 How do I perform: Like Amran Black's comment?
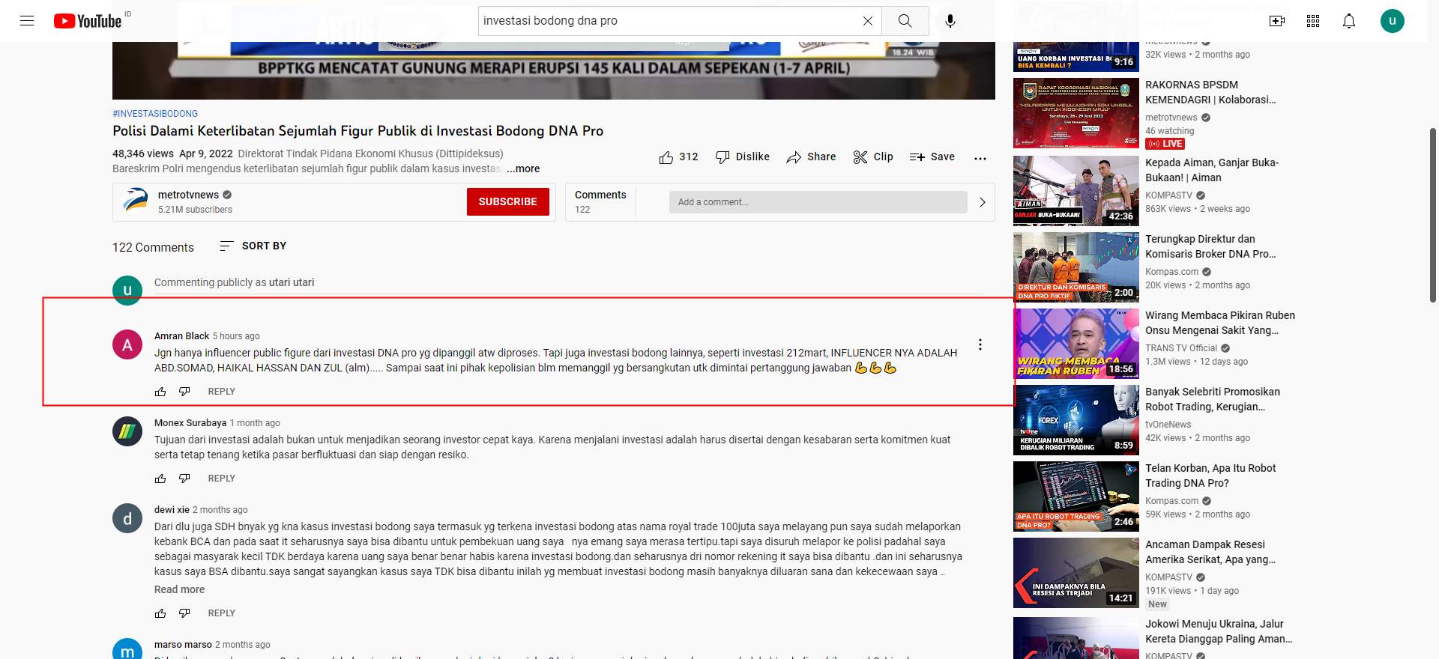coord(160,392)
